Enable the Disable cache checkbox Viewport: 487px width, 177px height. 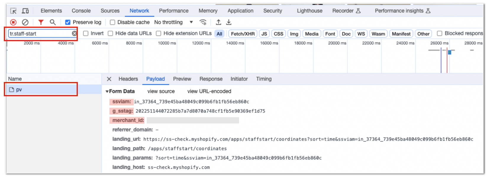point(112,22)
